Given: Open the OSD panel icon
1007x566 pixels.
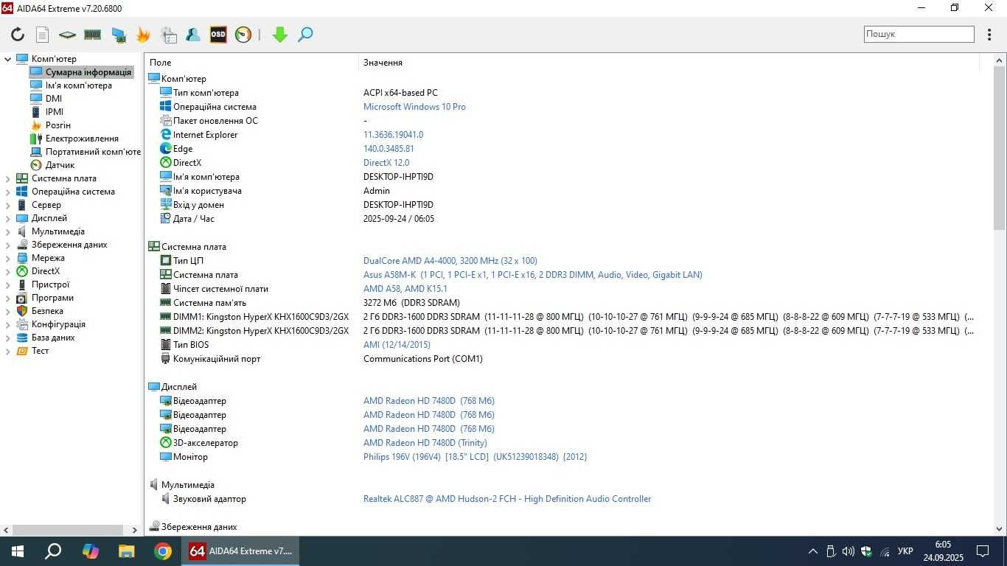Looking at the screenshot, I should [218, 35].
